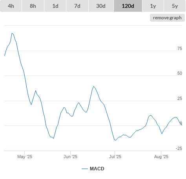Click the 50 y-axis value label
This screenshot has width=186, height=179.
click(180, 73)
